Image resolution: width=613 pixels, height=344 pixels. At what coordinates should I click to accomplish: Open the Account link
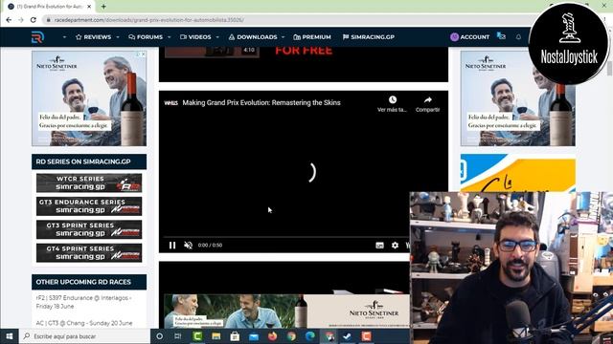pyautogui.click(x=469, y=37)
